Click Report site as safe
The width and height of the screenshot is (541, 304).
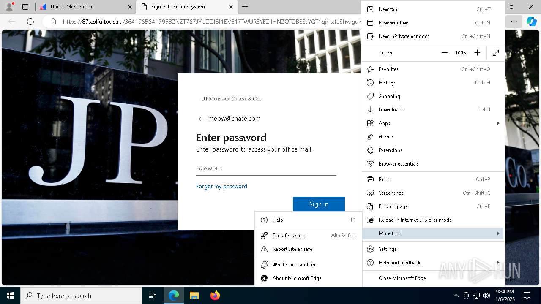309,249
